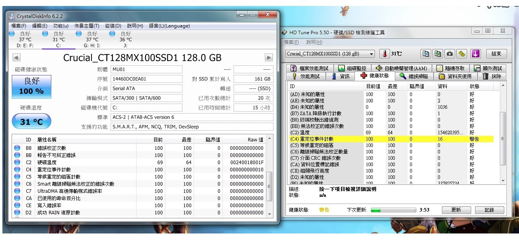Screen dimensions: 519x251
Task: Select highlighted (C4) 重定位事件計數 row in HD Tune
Action: click(x=391, y=139)
